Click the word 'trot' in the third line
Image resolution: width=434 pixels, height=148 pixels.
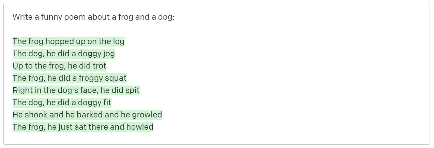tap(100, 66)
